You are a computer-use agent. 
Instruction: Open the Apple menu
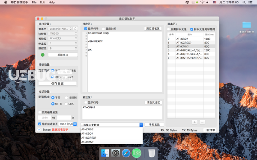(6, 2)
